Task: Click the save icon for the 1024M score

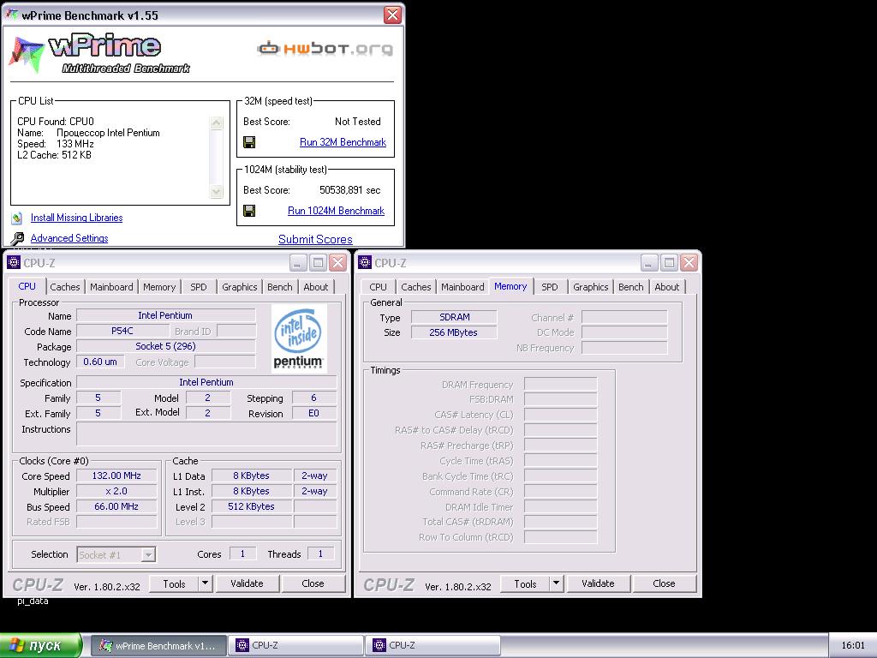Action: click(x=249, y=211)
